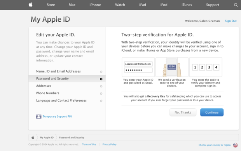Click the Temporary Support PIN icon
Screen dimensions: 241x151
click(x=38, y=116)
